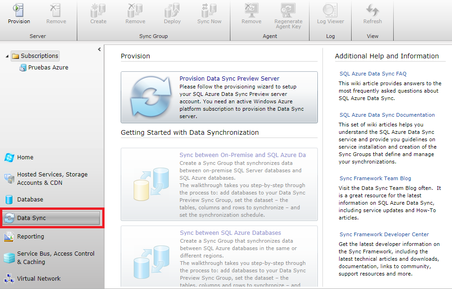The width and height of the screenshot is (452, 289).
Task: Open the Database navigation section
Action: pyautogui.click(x=30, y=200)
